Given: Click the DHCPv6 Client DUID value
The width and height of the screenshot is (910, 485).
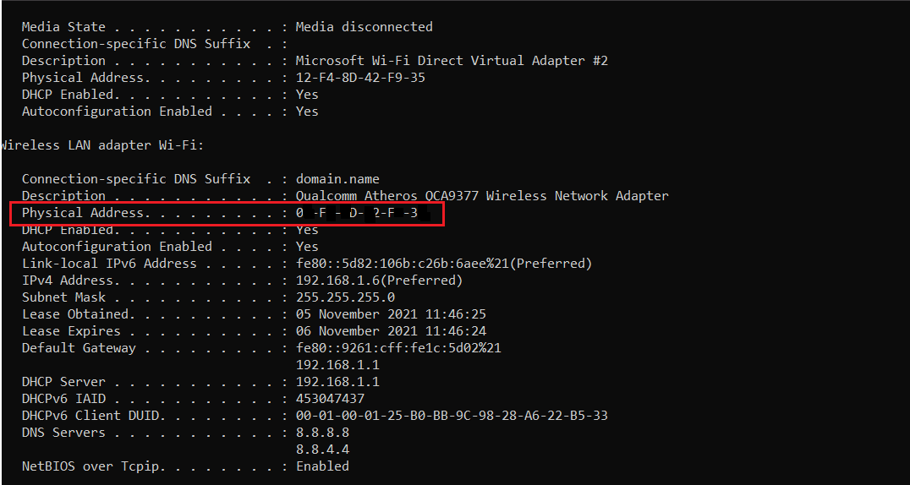Looking at the screenshot, I should (x=452, y=416).
